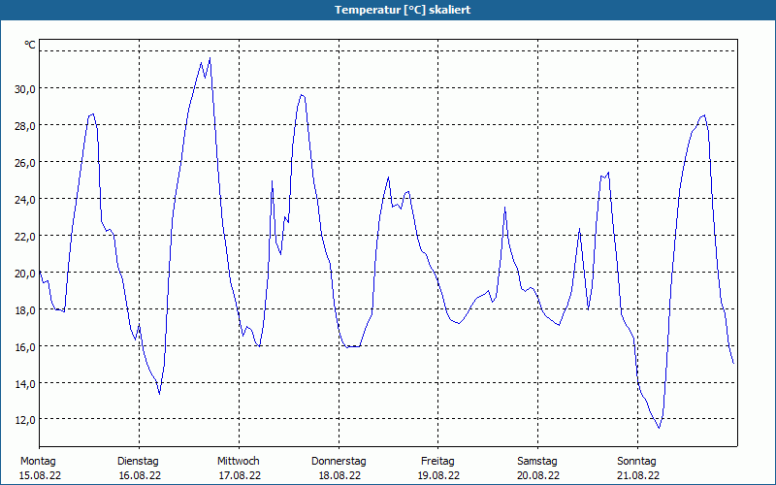Click the 14,0 axis value
The image size is (776, 485).
tap(25, 383)
